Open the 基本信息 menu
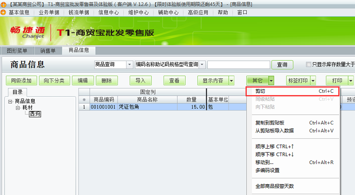The width and height of the screenshot is (355, 195). click(x=19, y=12)
